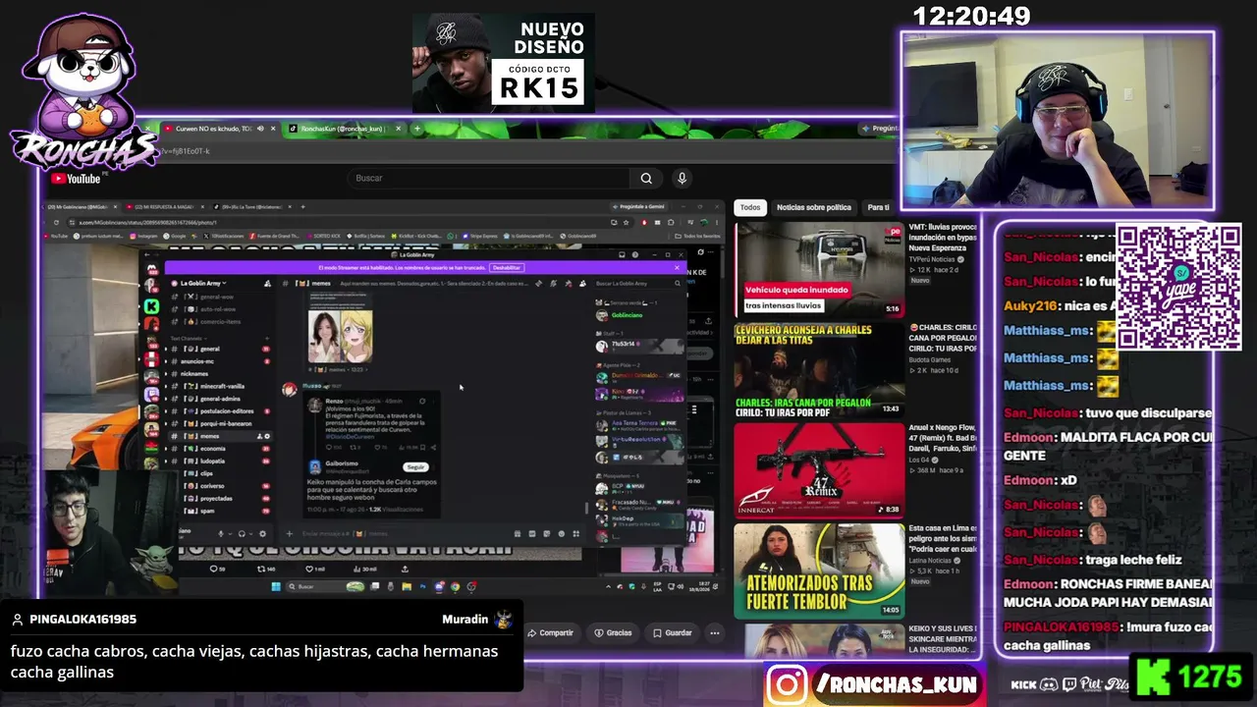The height and width of the screenshot is (707, 1257).
Task: Open the Windows Start button in inner taskbar
Action: (x=276, y=586)
